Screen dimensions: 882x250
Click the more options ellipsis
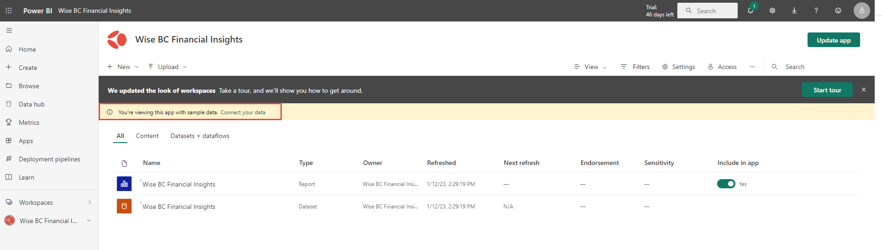[x=752, y=67]
